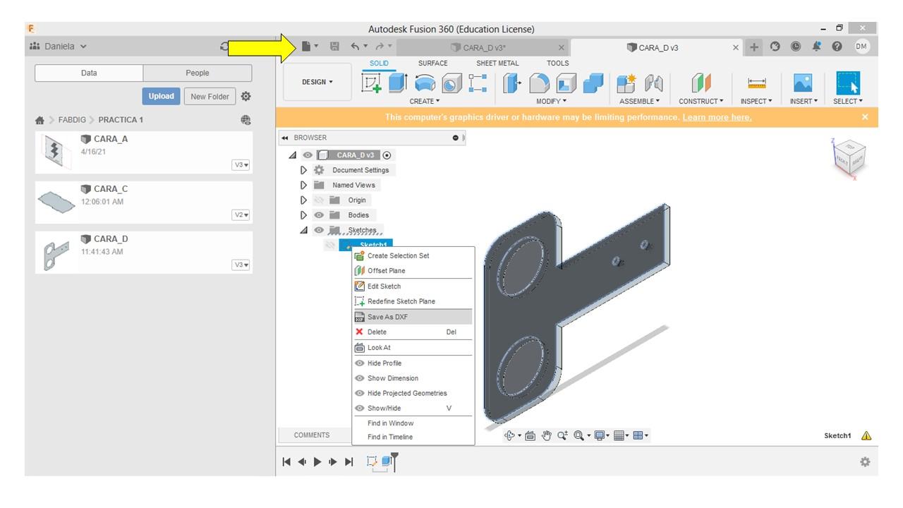The image size is (903, 508).
Task: Select the Offset Plane construct tool
Action: [701, 83]
